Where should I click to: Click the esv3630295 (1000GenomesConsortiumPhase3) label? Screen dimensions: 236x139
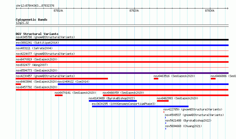124,104
